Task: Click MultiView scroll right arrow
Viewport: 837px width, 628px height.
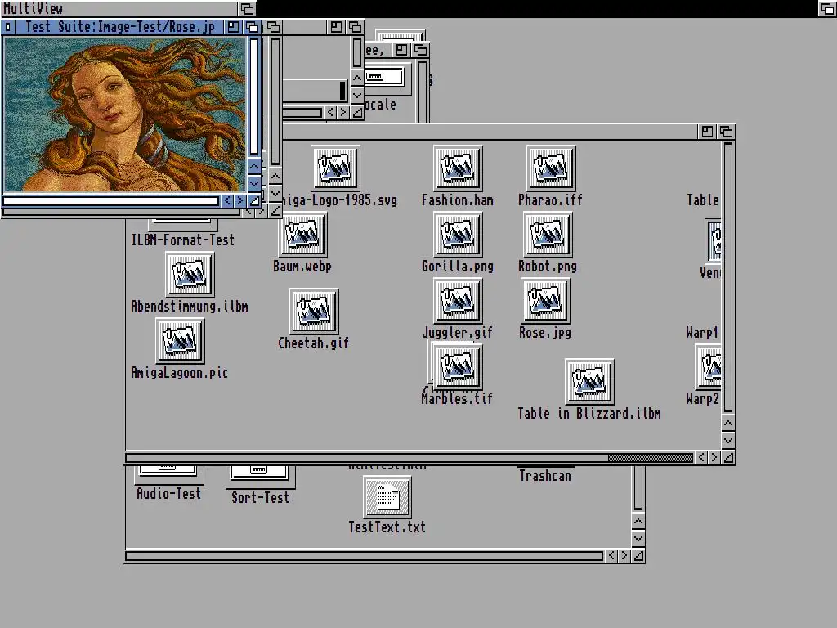Action: pyautogui.click(x=240, y=201)
